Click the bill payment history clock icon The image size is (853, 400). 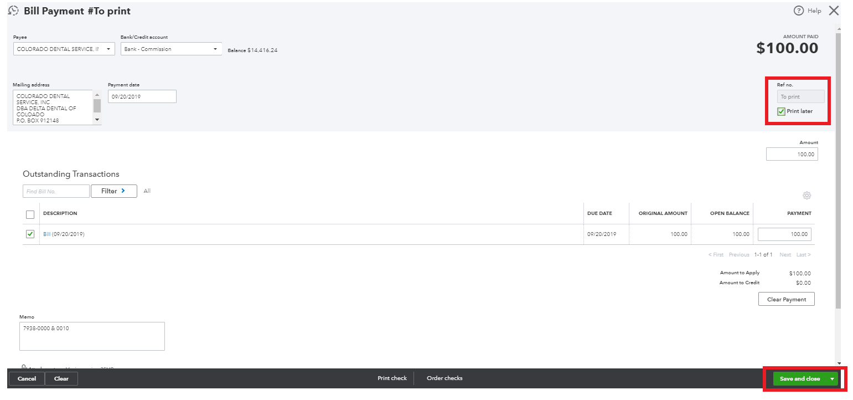(13, 11)
